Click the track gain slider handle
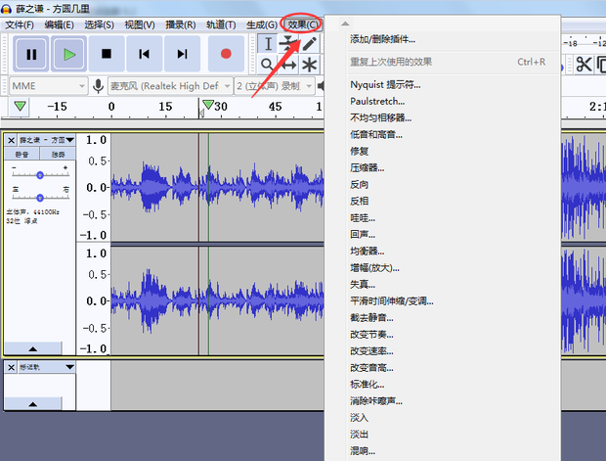This screenshot has height=461, width=606. point(39,174)
